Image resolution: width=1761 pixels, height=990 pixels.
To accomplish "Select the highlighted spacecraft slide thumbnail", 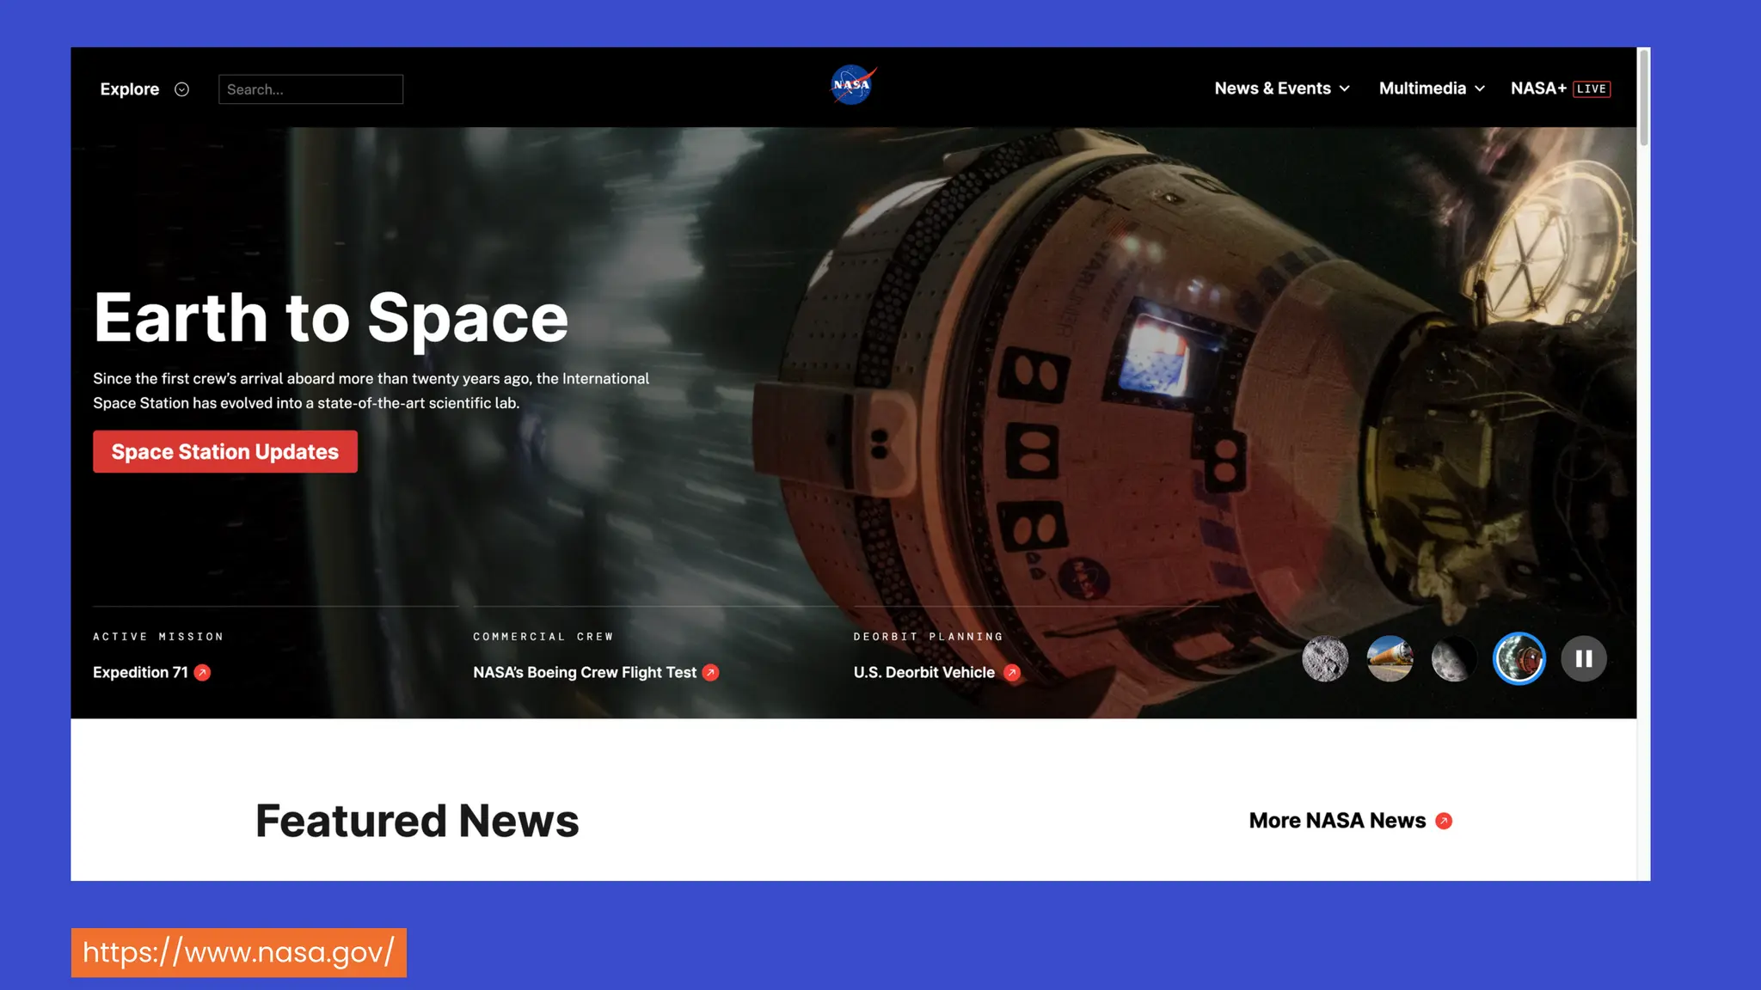I will coord(1519,658).
